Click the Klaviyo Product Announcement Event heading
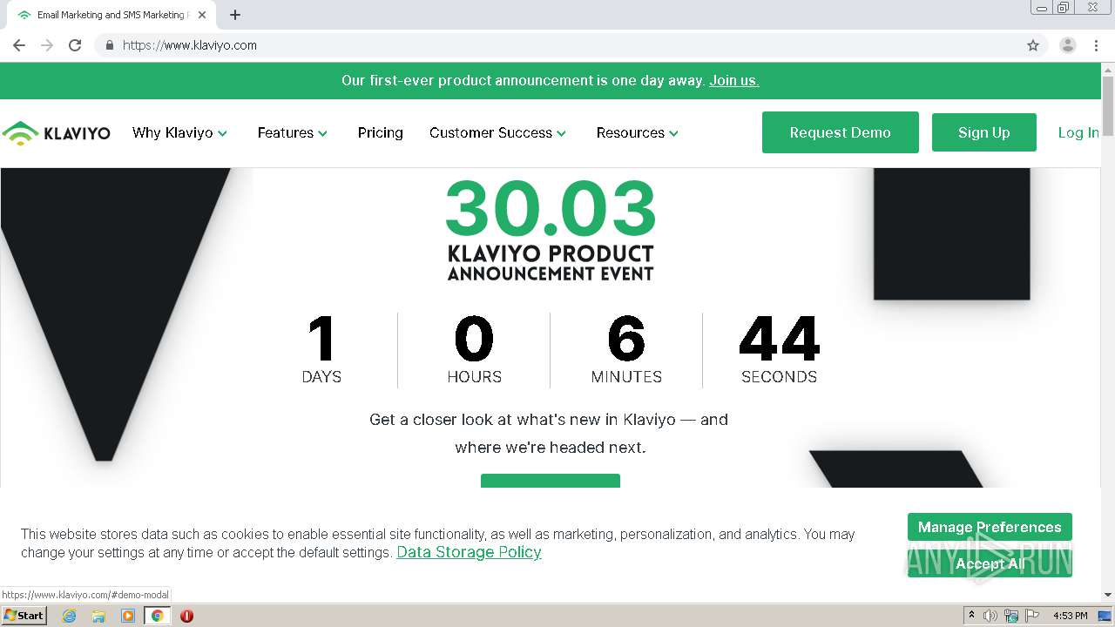Screen dimensions: 1115x627 point(551,263)
